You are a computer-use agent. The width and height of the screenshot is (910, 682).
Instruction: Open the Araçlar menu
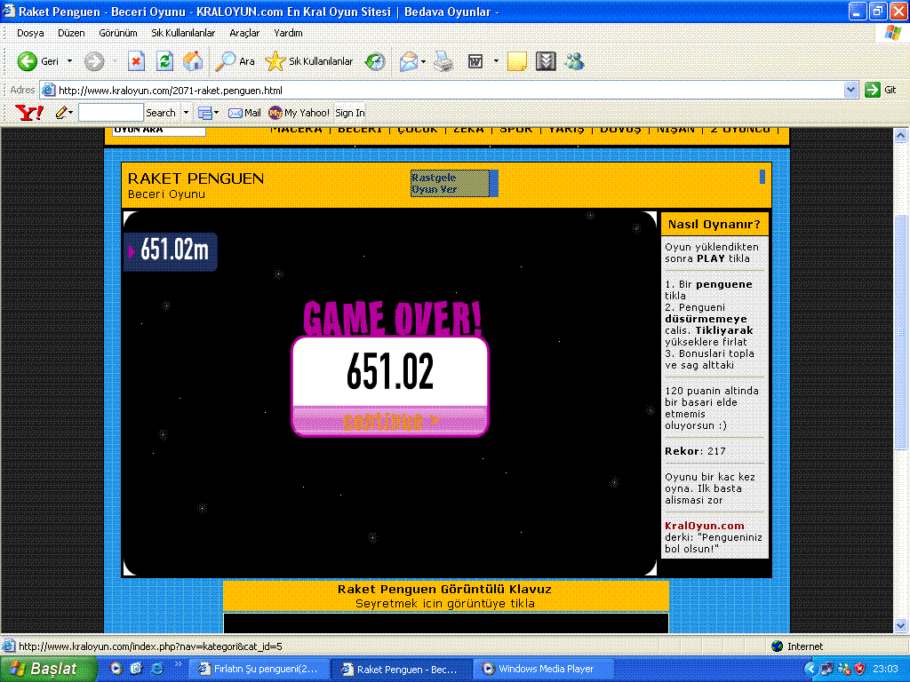point(244,33)
